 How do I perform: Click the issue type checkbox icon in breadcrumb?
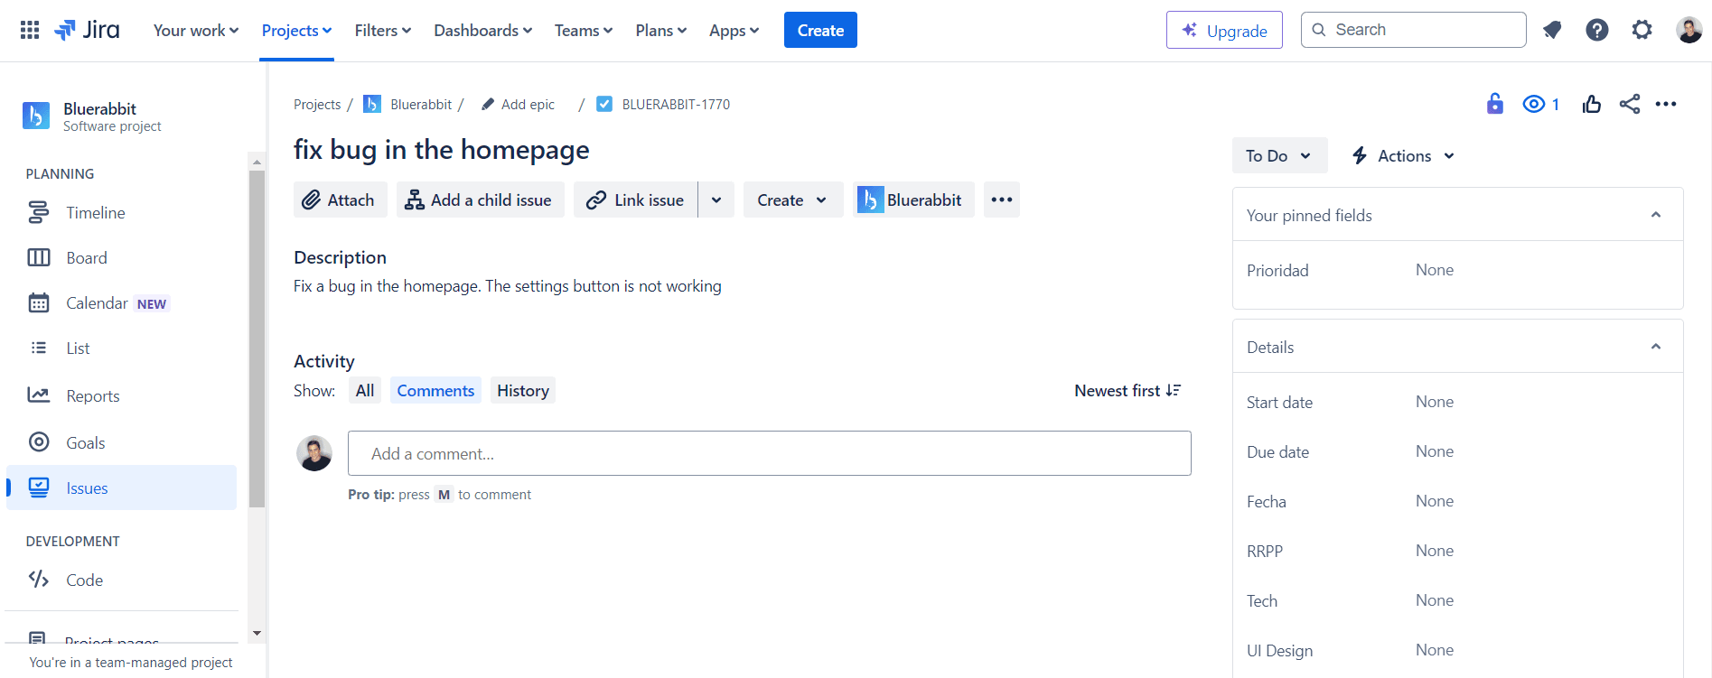coord(604,104)
